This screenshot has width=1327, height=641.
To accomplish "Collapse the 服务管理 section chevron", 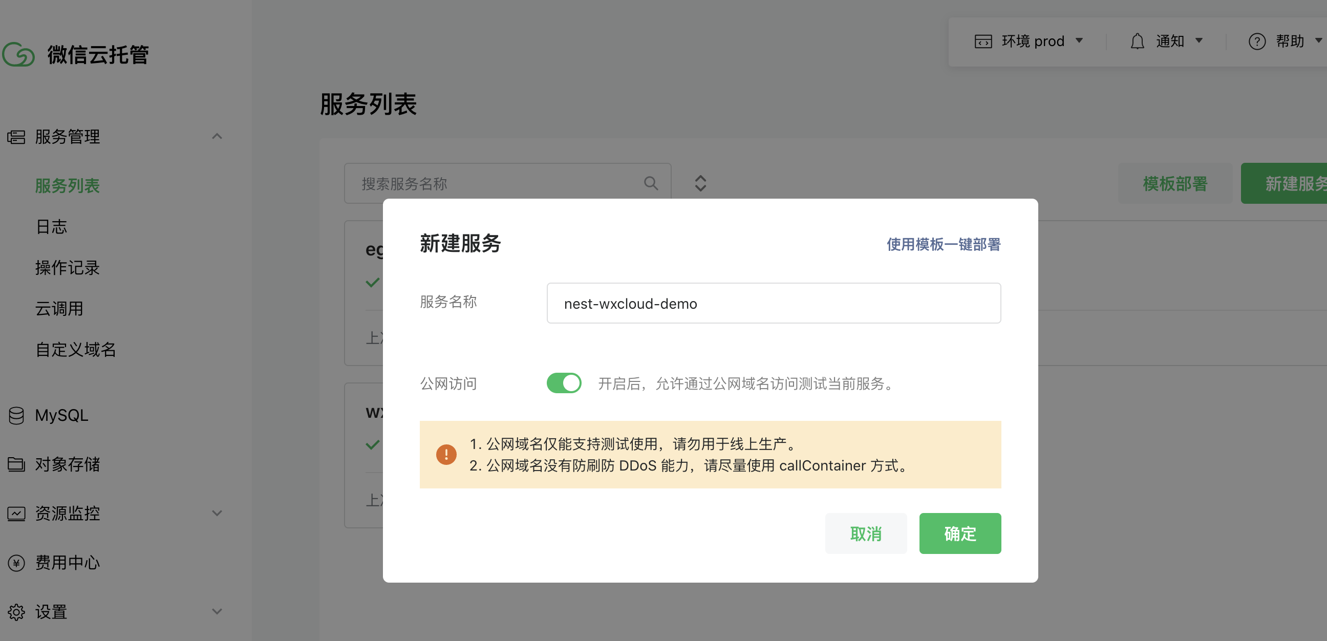I will pos(217,137).
